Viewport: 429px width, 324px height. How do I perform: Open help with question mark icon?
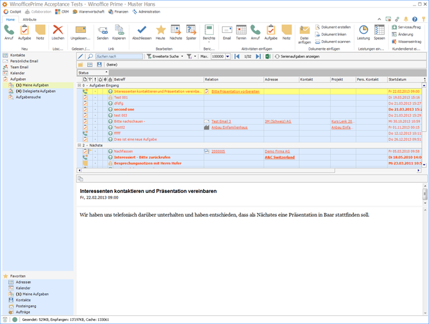click(414, 19)
